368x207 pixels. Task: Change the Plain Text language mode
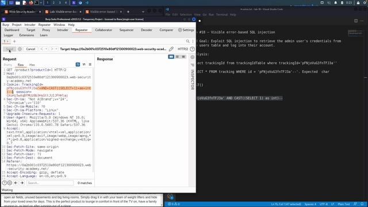click(x=344, y=204)
